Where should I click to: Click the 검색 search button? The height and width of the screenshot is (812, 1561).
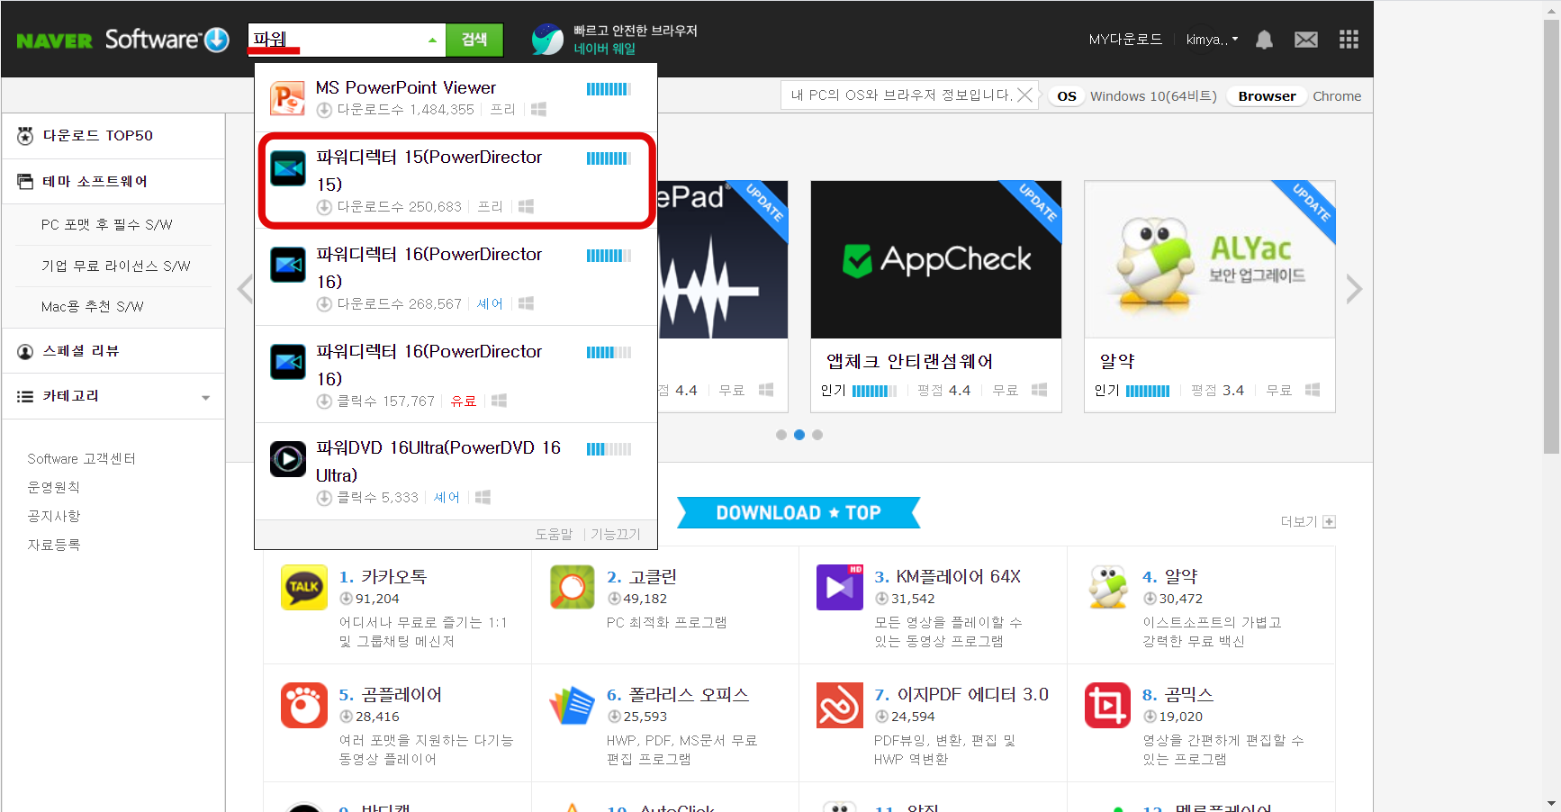click(474, 40)
